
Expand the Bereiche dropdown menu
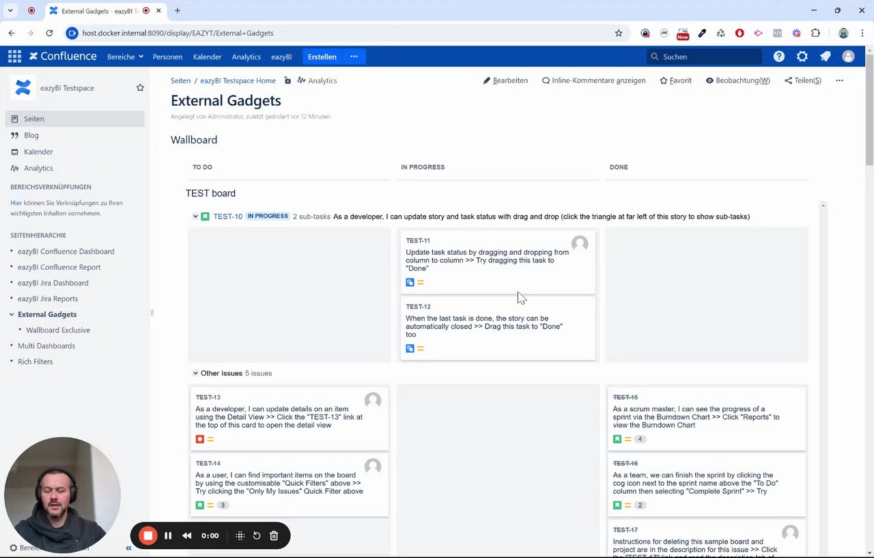(x=125, y=57)
